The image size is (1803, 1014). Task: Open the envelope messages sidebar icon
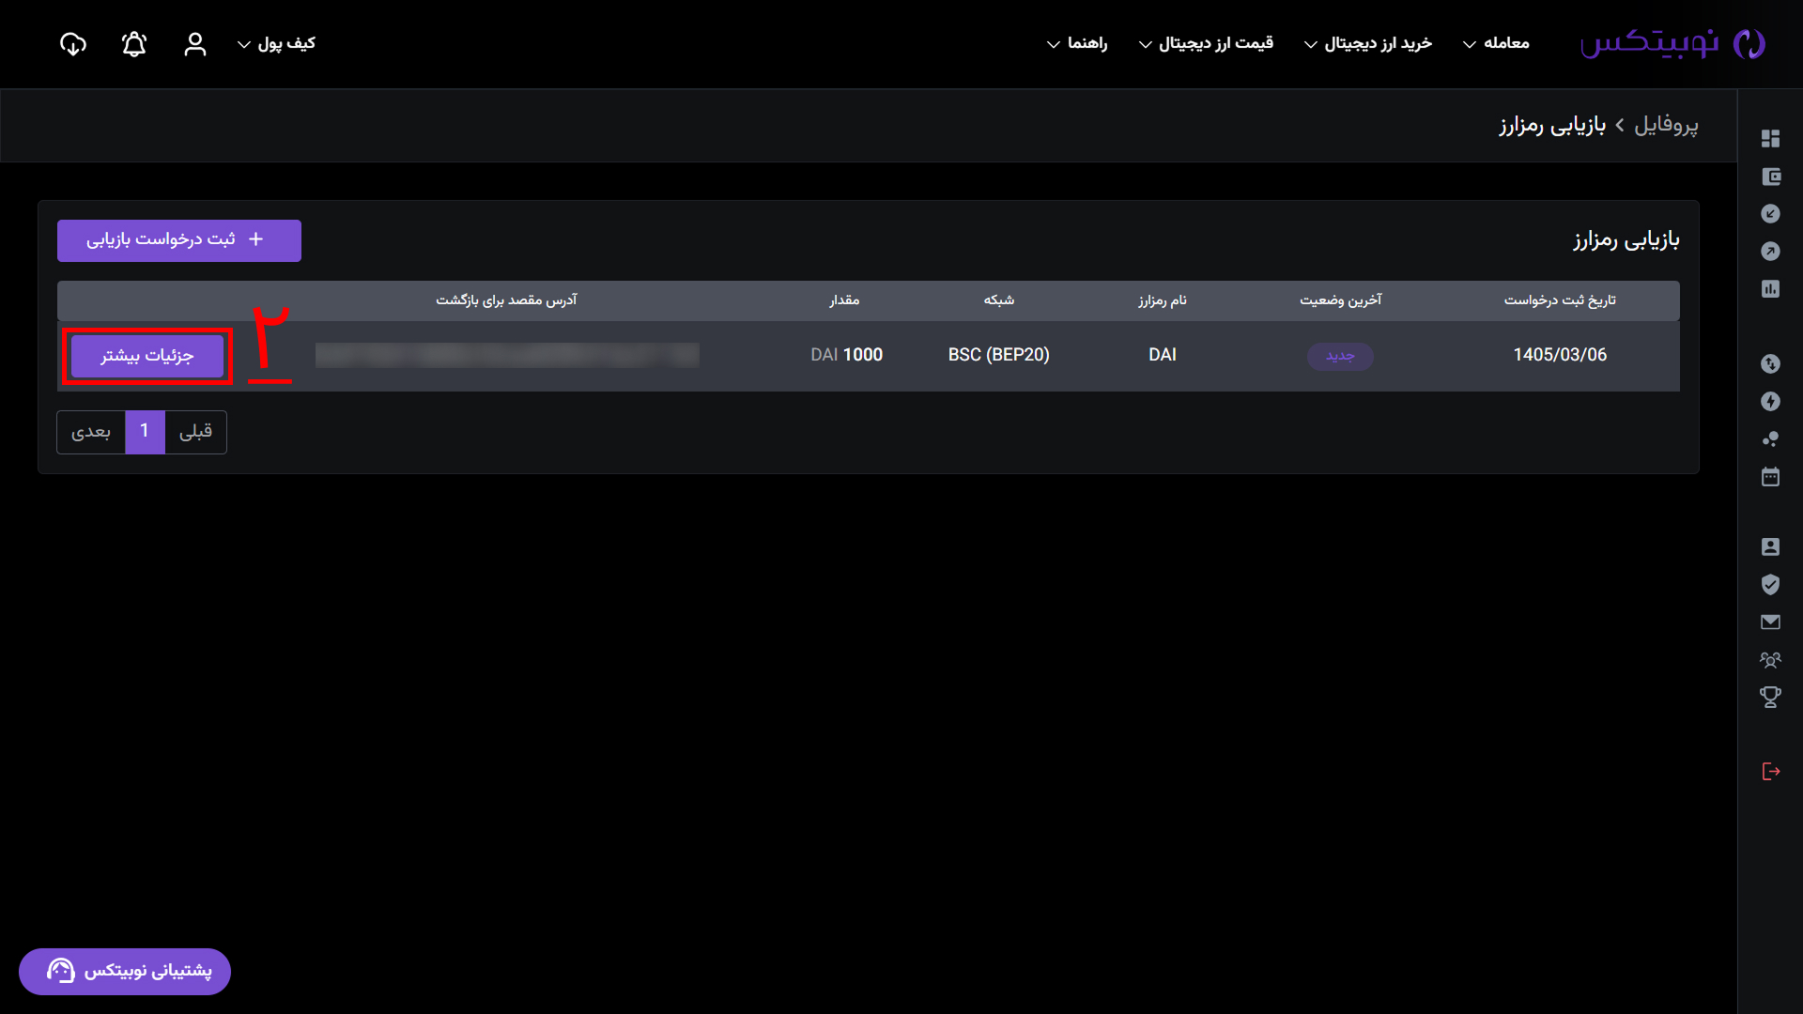(x=1770, y=622)
